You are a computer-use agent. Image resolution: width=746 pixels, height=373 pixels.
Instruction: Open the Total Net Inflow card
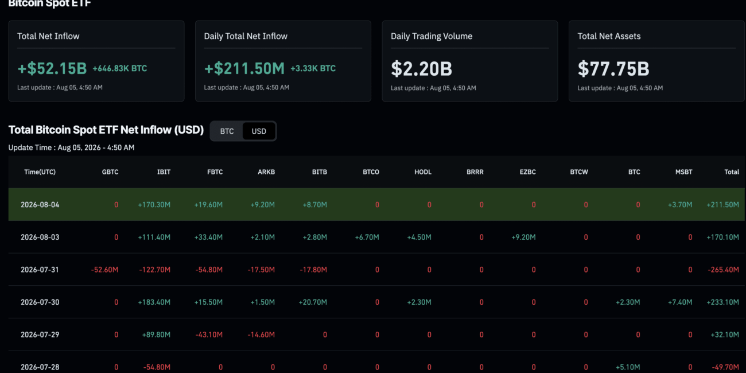click(96, 61)
